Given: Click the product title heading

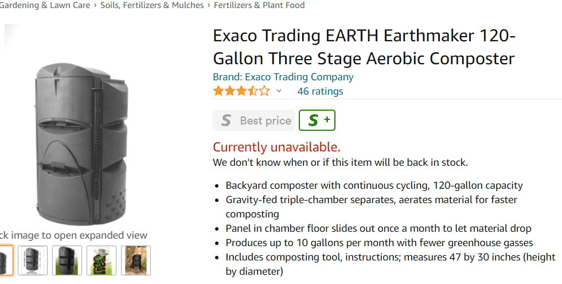Looking at the screenshot, I should coord(364,47).
